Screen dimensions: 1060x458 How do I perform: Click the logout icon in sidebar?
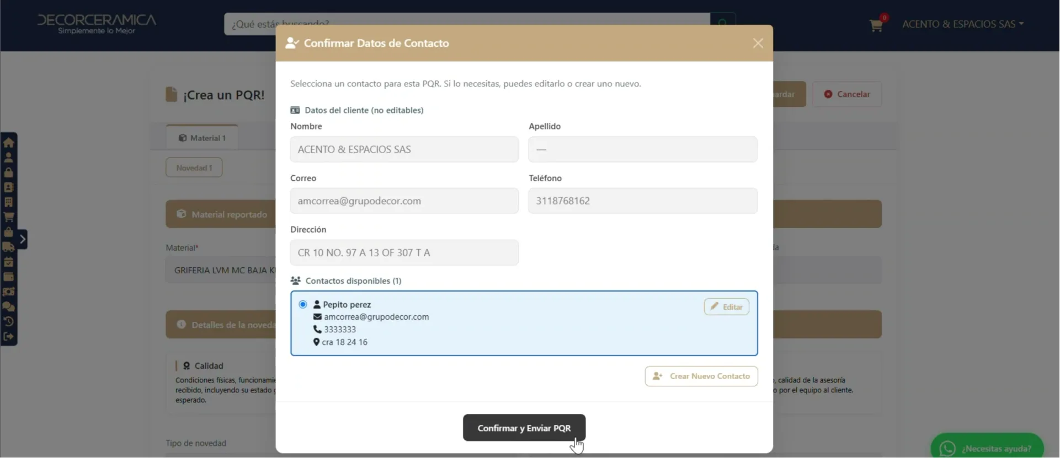pos(8,336)
